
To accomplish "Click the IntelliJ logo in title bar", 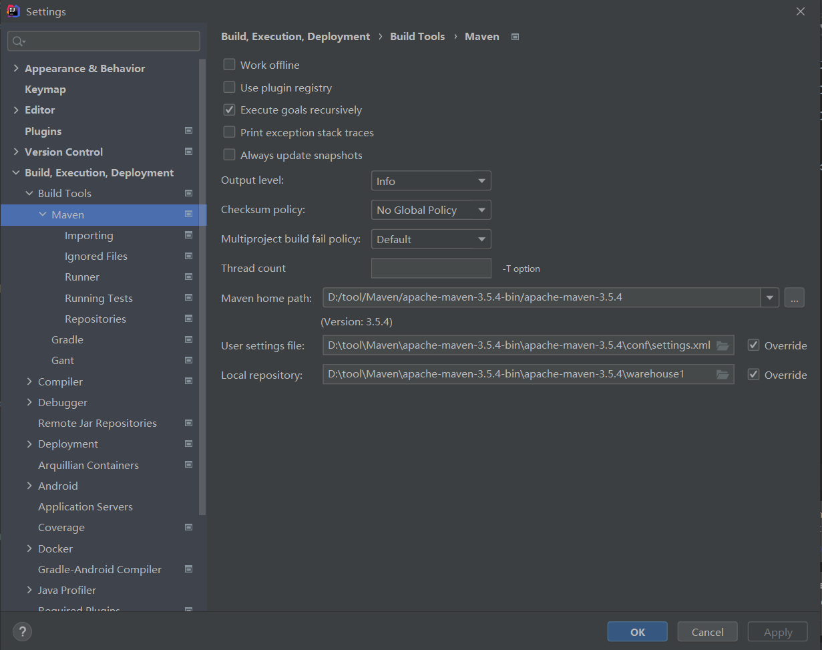I will click(x=13, y=11).
